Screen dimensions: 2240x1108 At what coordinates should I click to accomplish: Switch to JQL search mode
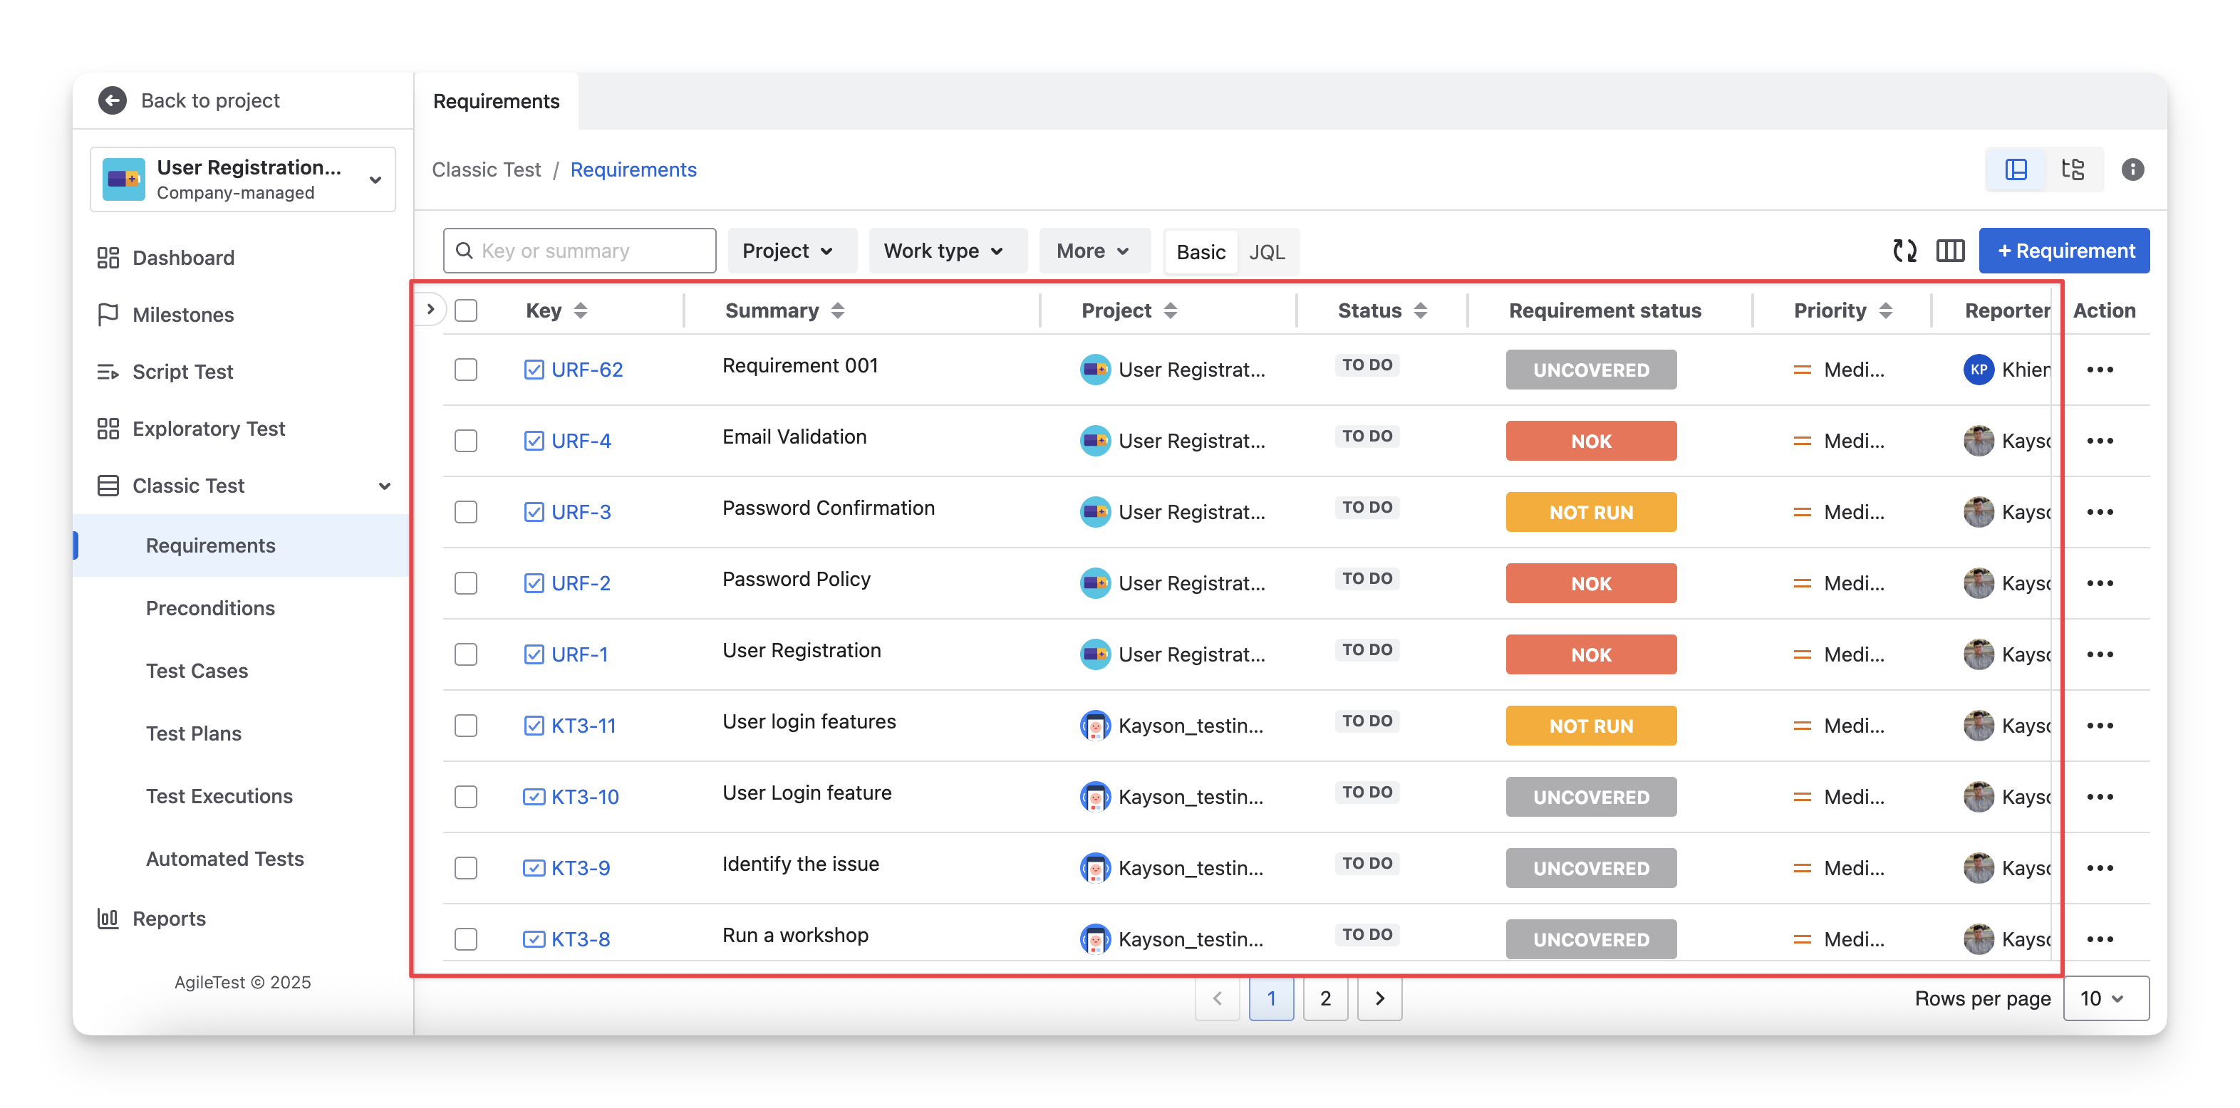point(1266,252)
